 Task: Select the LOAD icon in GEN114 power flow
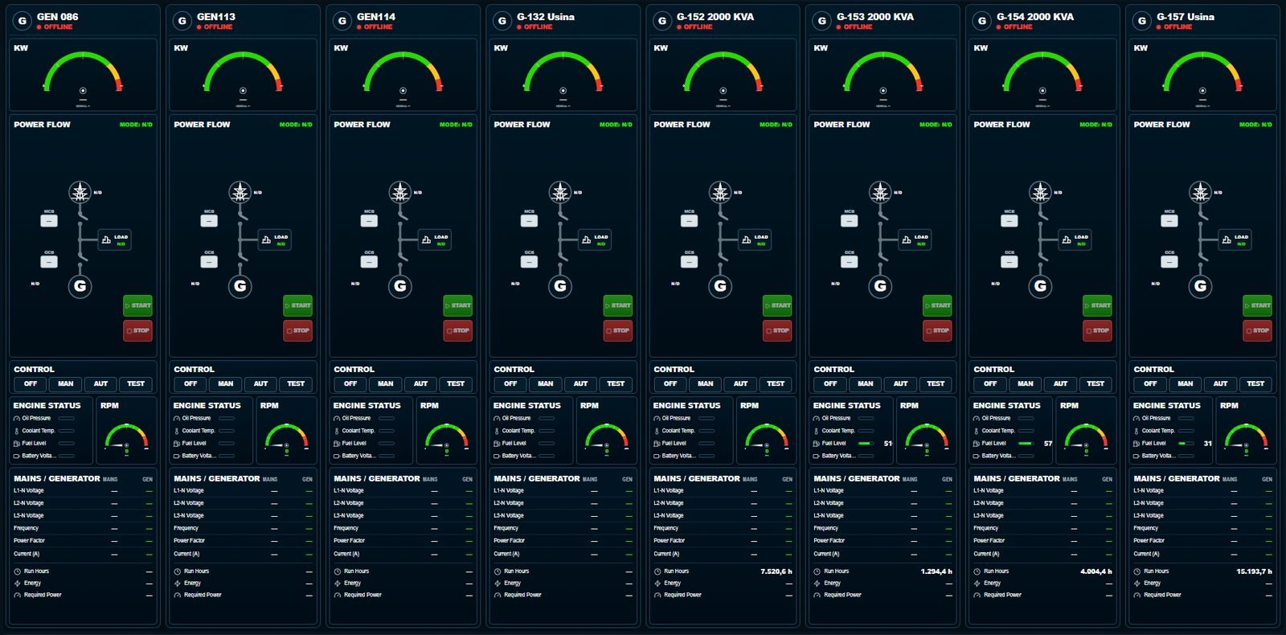pyautogui.click(x=425, y=240)
